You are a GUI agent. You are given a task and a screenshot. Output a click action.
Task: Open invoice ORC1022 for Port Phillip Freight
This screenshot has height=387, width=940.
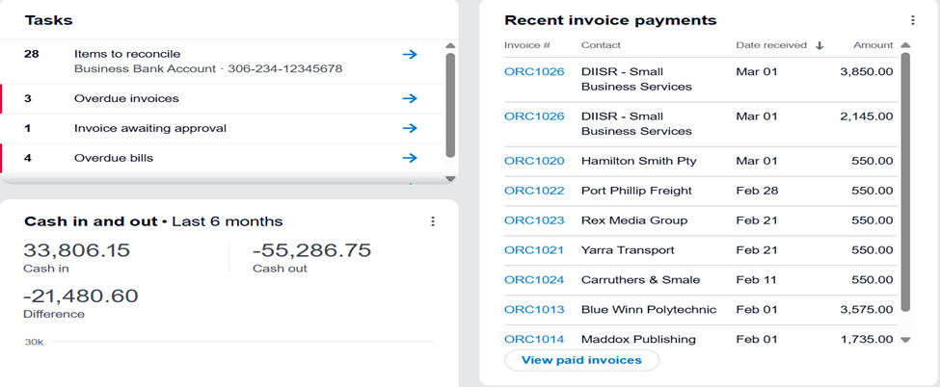click(534, 191)
